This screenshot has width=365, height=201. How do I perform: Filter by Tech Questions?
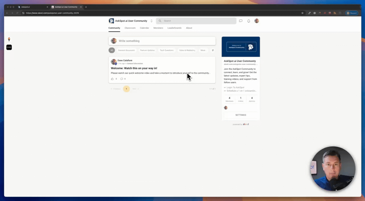pos(167,50)
